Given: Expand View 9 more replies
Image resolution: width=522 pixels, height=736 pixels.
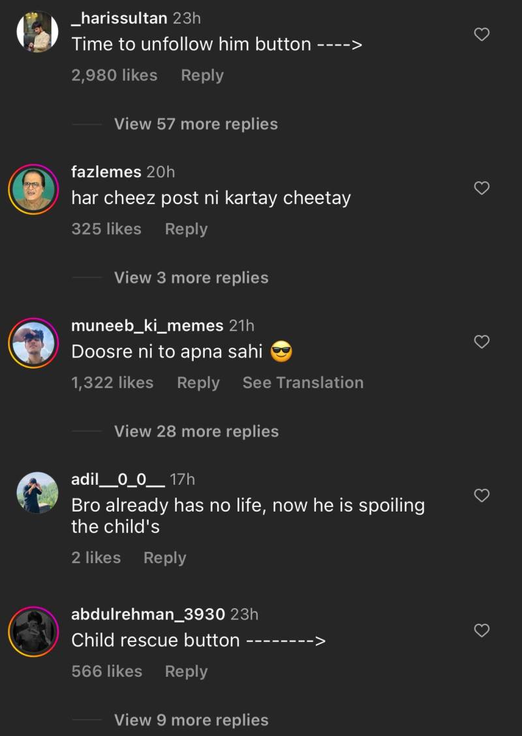Looking at the screenshot, I should pos(191,720).
